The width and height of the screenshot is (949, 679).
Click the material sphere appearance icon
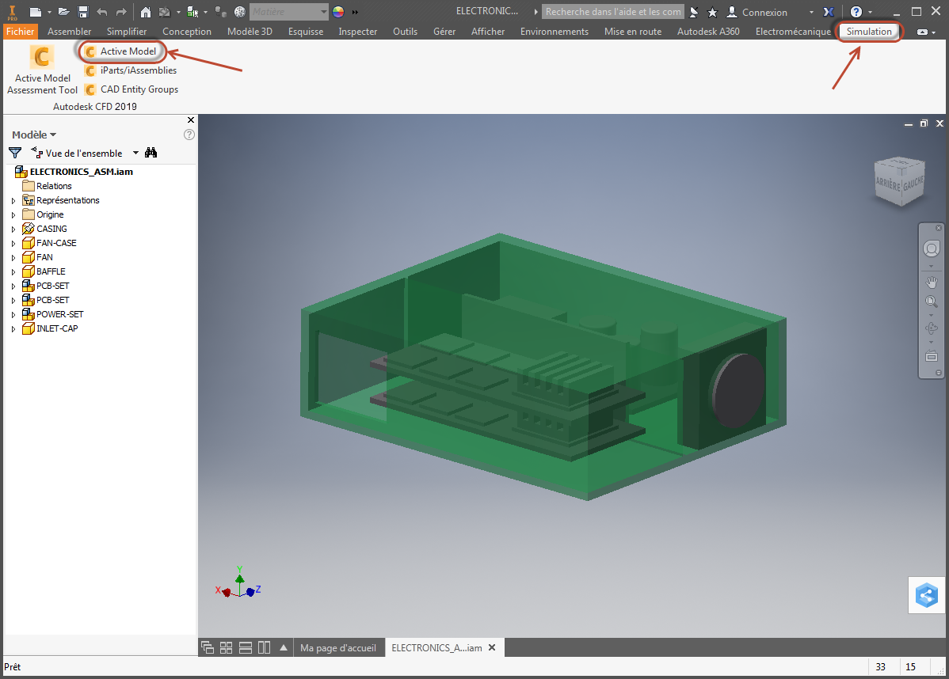pyautogui.click(x=240, y=12)
